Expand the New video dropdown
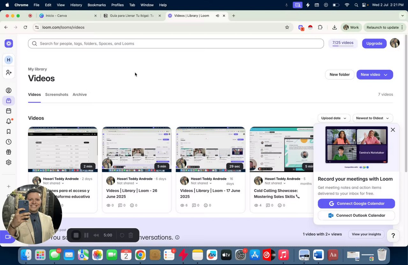408x265 pixels. [x=386, y=75]
